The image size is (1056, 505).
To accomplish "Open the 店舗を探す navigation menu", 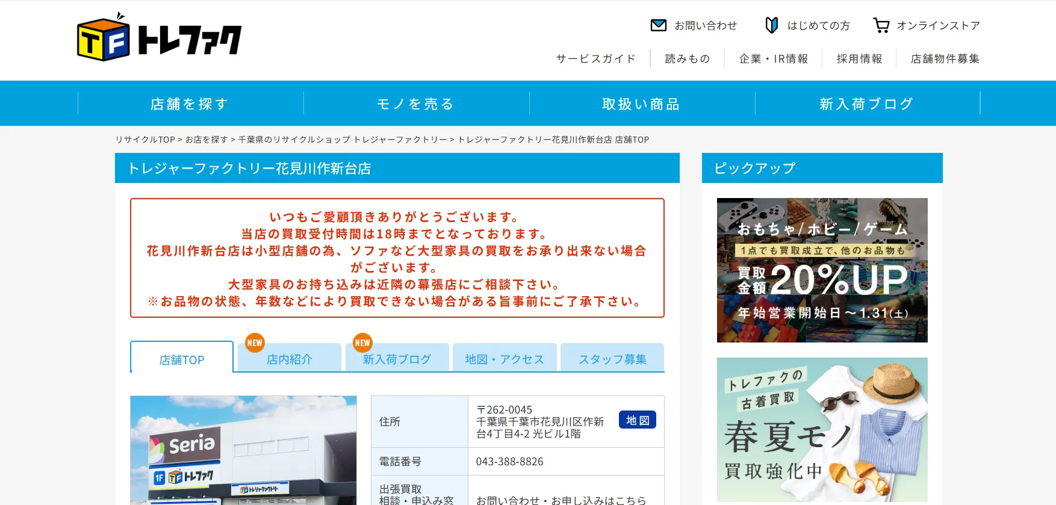I will click(x=190, y=104).
